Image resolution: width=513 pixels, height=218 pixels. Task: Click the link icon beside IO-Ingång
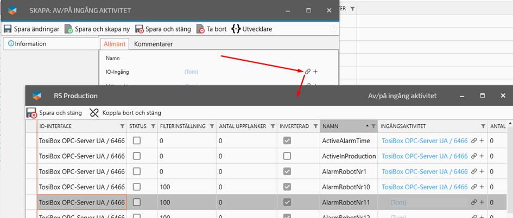(x=307, y=72)
